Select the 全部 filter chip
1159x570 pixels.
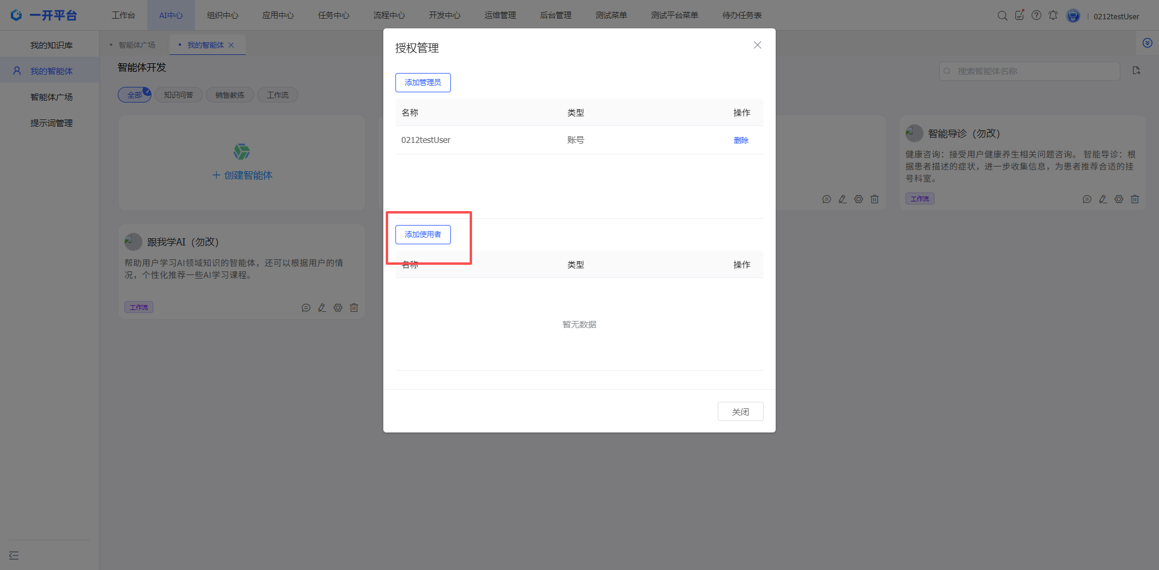click(x=134, y=95)
